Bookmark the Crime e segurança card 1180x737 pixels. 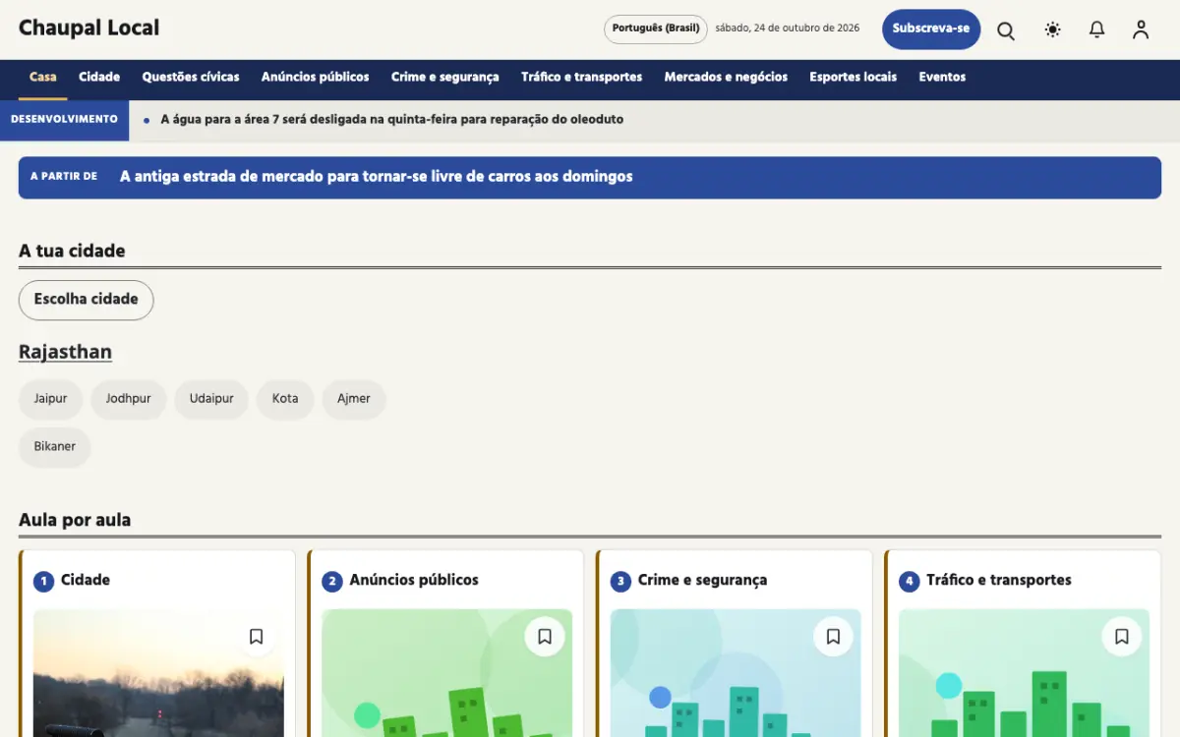point(834,637)
